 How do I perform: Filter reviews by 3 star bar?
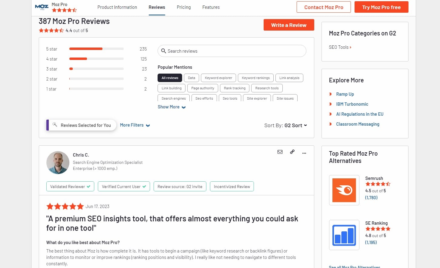96,69
